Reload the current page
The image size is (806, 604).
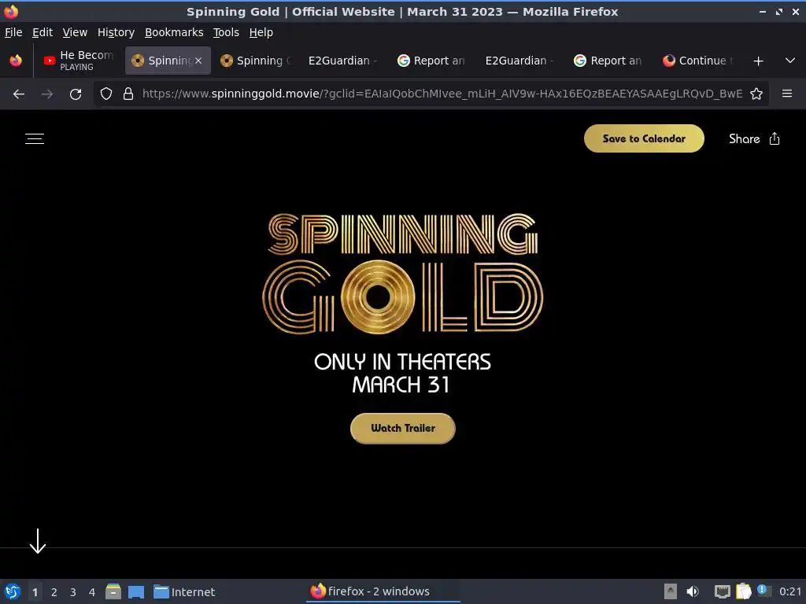click(x=76, y=94)
